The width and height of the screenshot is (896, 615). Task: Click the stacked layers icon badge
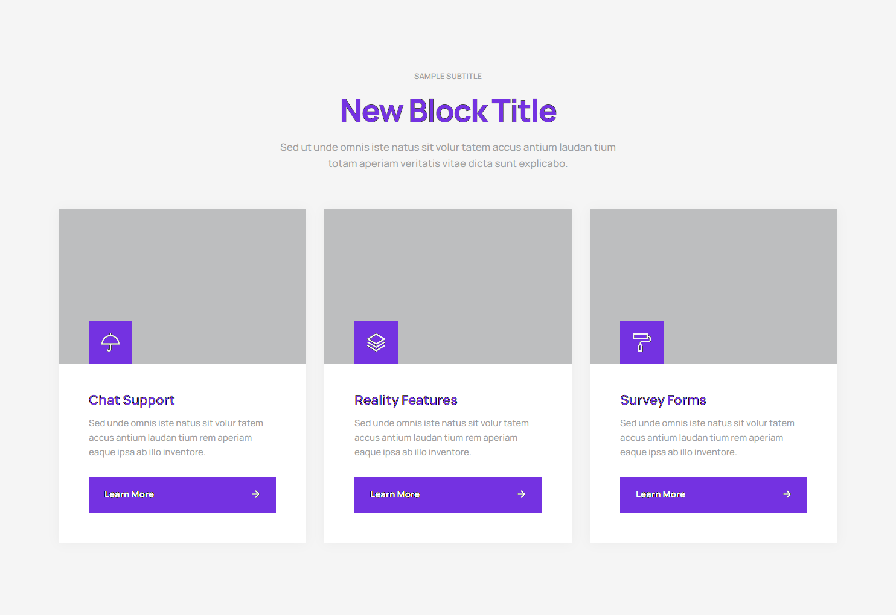point(376,342)
